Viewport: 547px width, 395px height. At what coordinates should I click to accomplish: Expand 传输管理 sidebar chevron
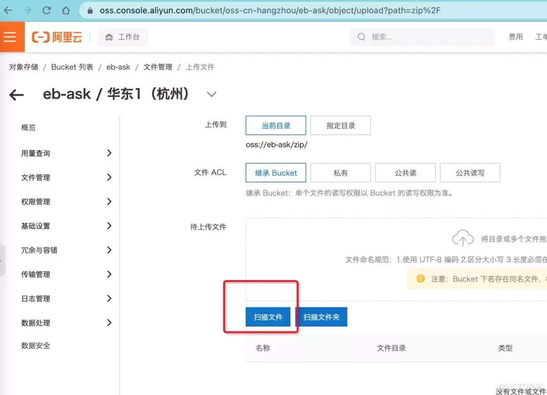(x=109, y=274)
